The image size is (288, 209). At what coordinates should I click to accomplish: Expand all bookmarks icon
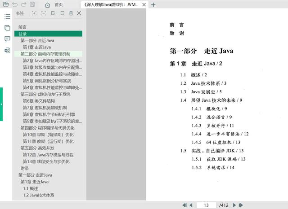34,13
